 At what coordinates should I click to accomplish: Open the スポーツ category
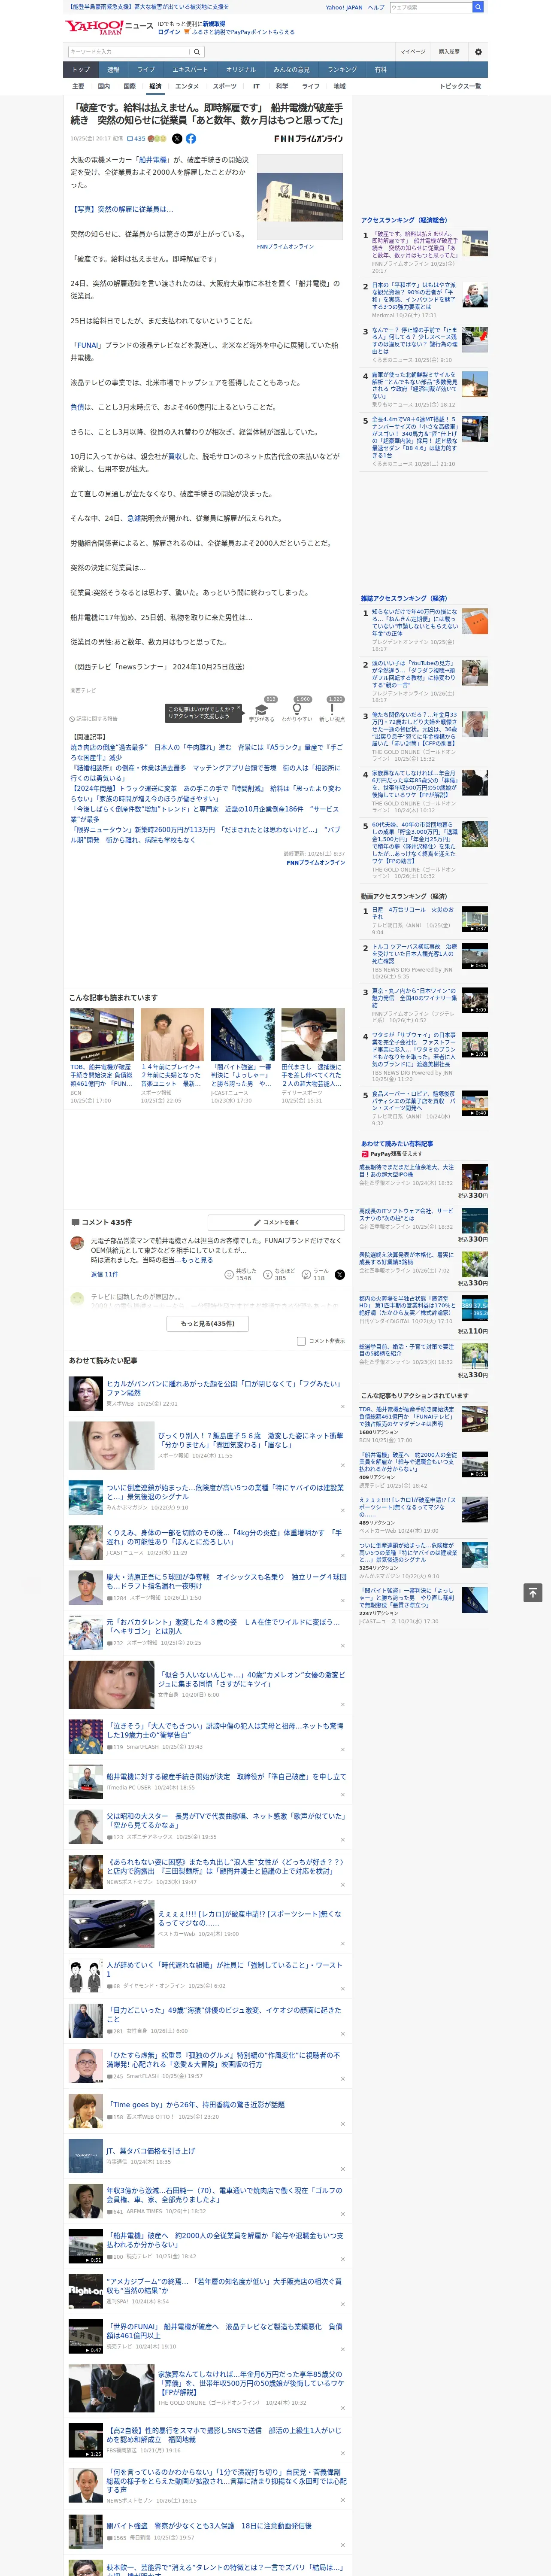[x=225, y=86]
